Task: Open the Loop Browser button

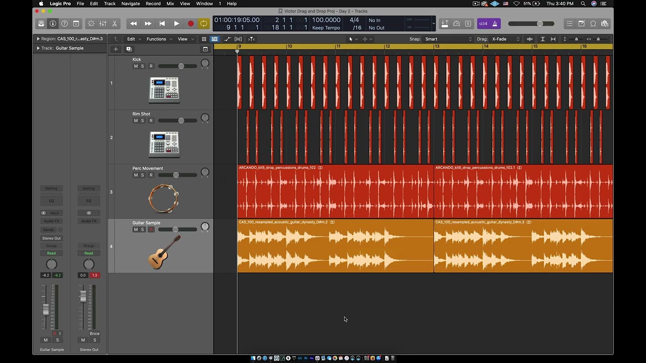Action: [593, 24]
